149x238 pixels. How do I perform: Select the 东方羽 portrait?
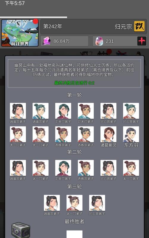click(x=131, y=134)
